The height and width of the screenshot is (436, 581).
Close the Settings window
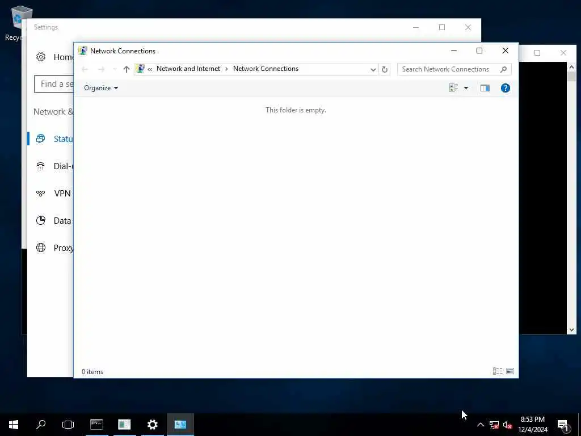(x=468, y=27)
